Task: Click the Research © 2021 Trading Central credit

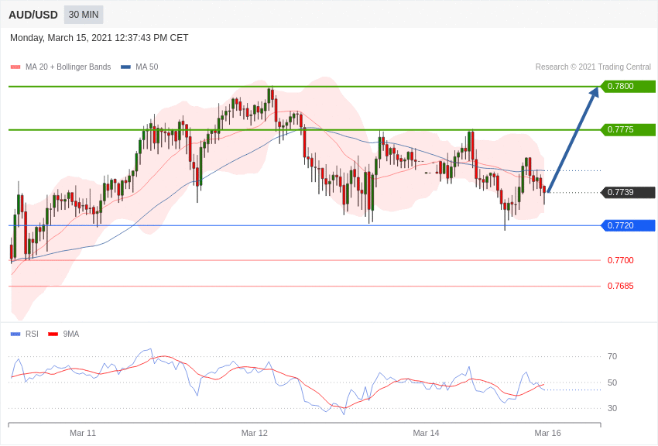Action: (593, 67)
